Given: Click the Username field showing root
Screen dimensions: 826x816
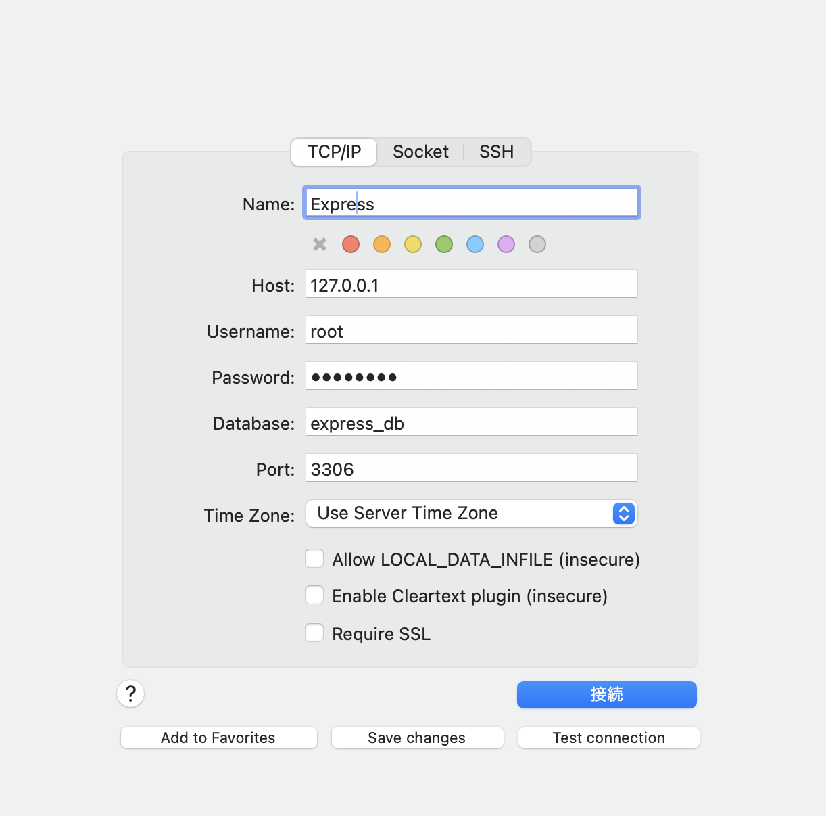Looking at the screenshot, I should (471, 330).
